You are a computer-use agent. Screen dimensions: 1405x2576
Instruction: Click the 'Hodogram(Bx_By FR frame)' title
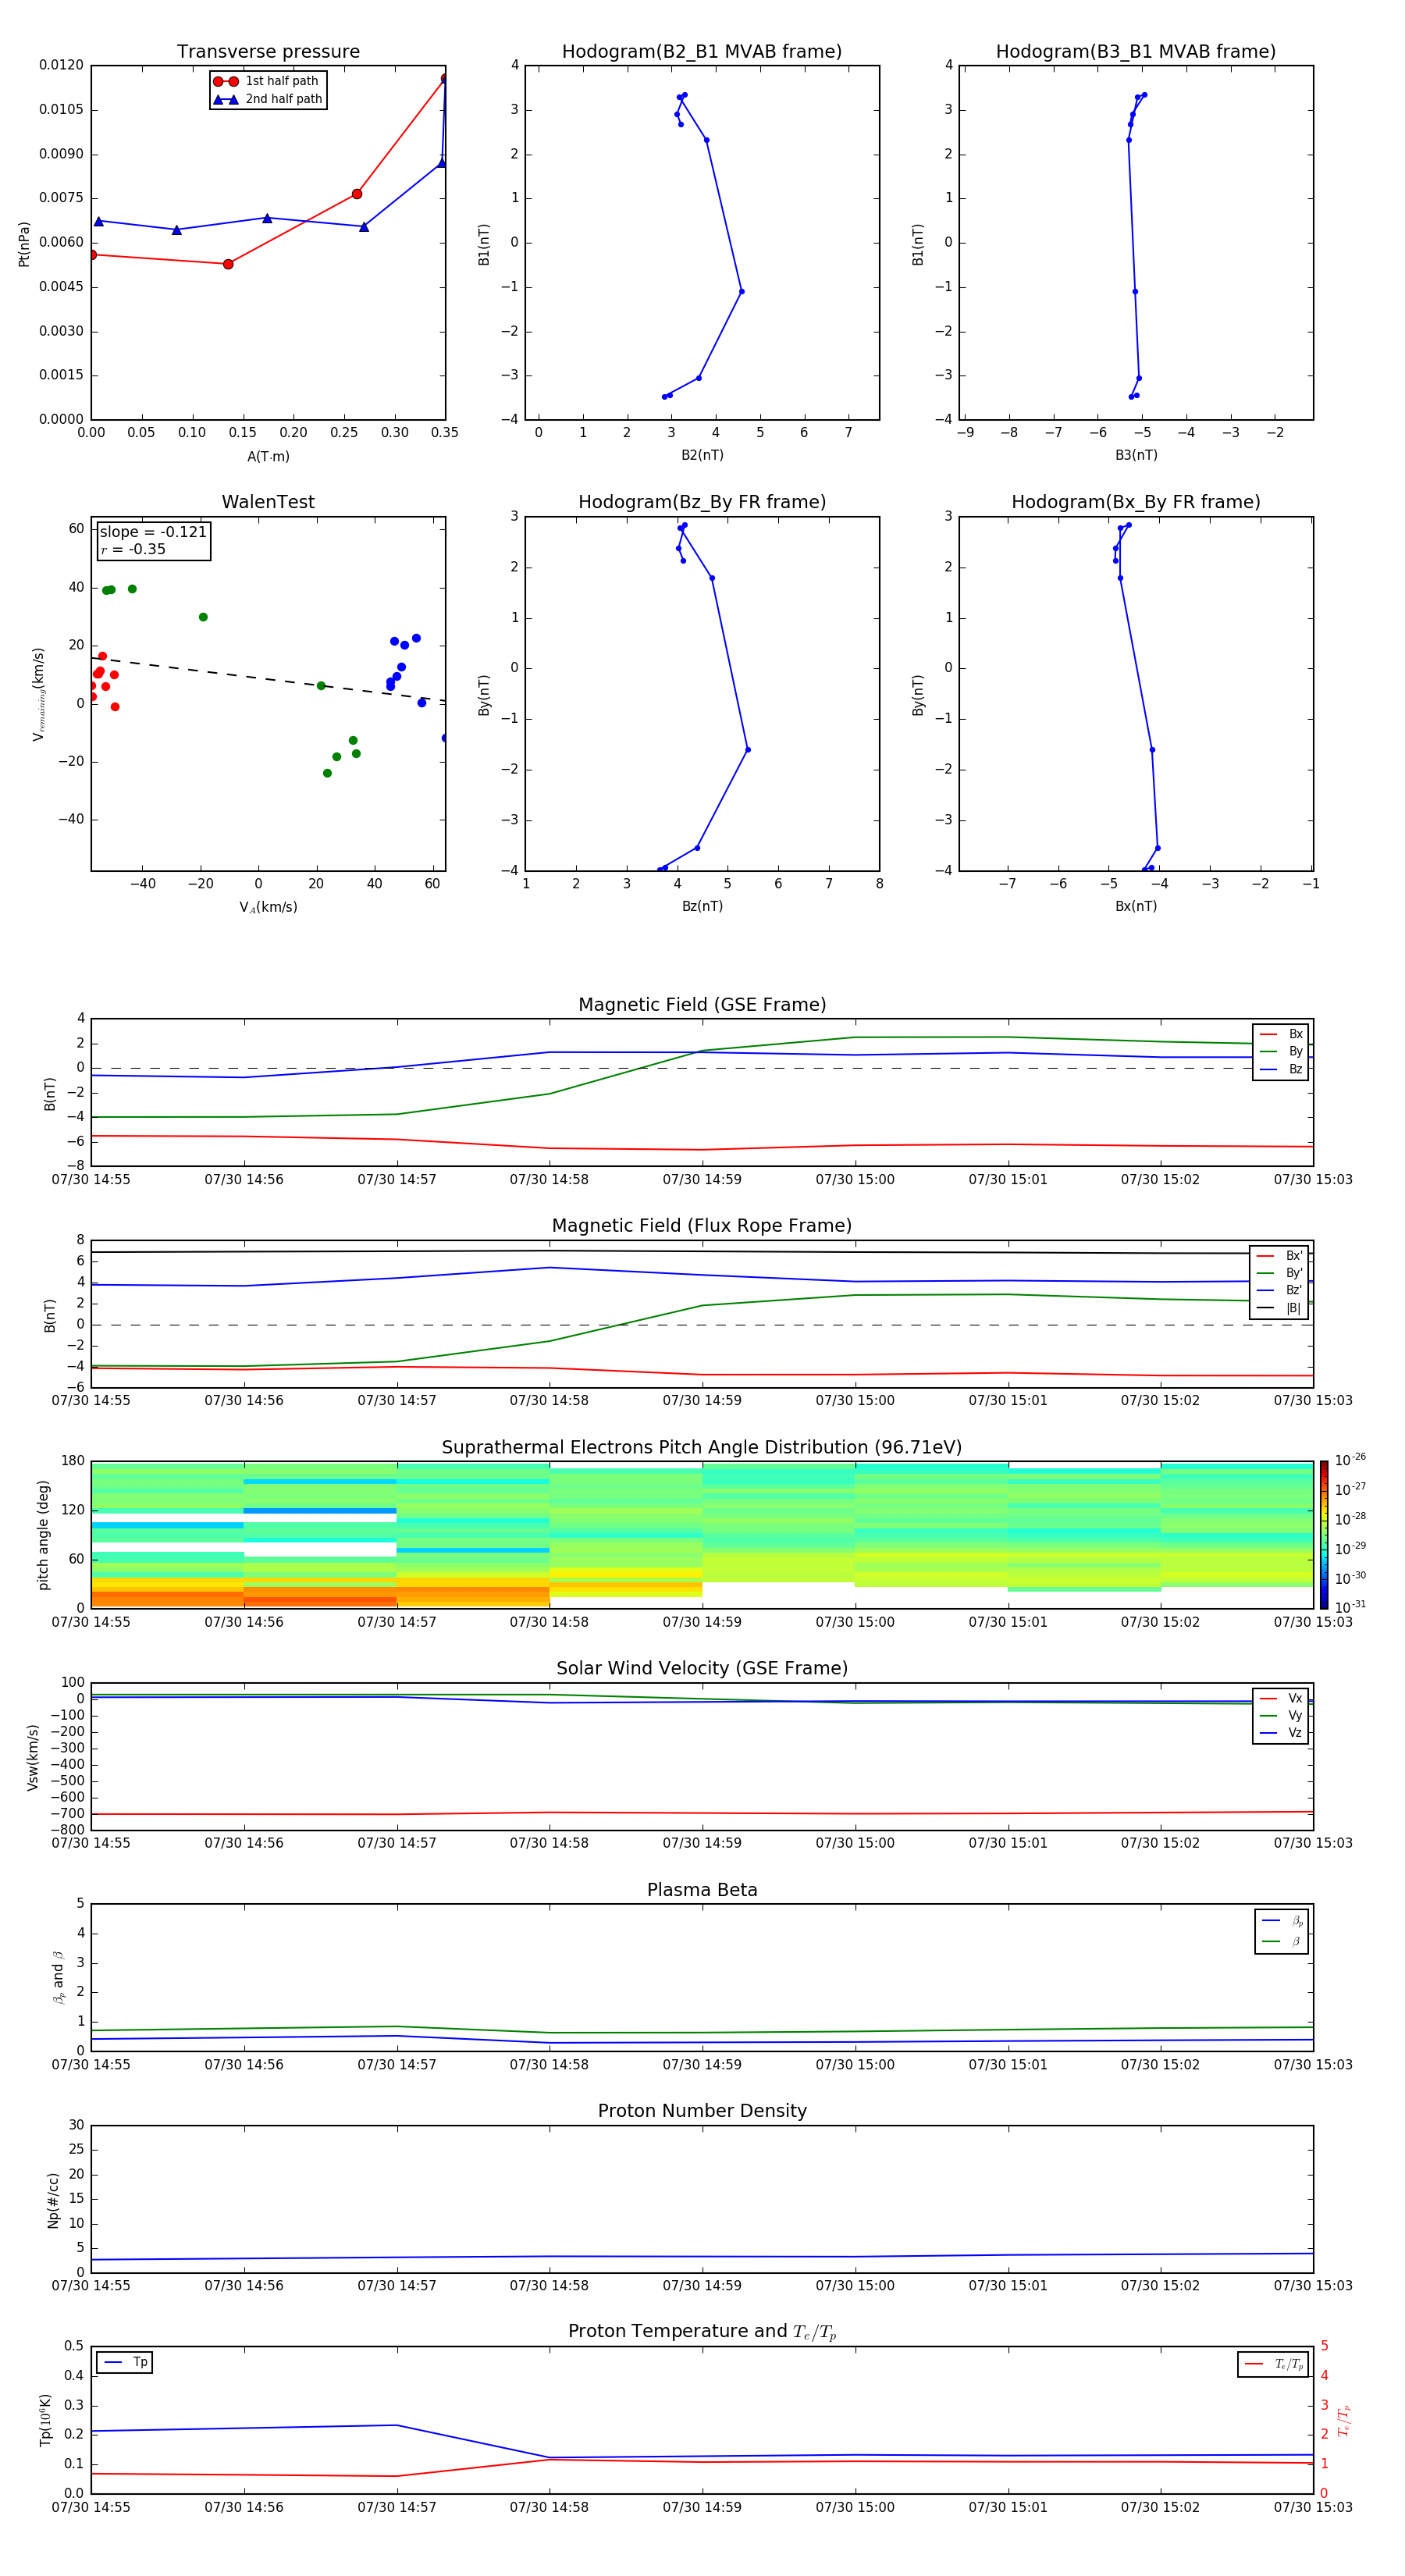point(1136,502)
